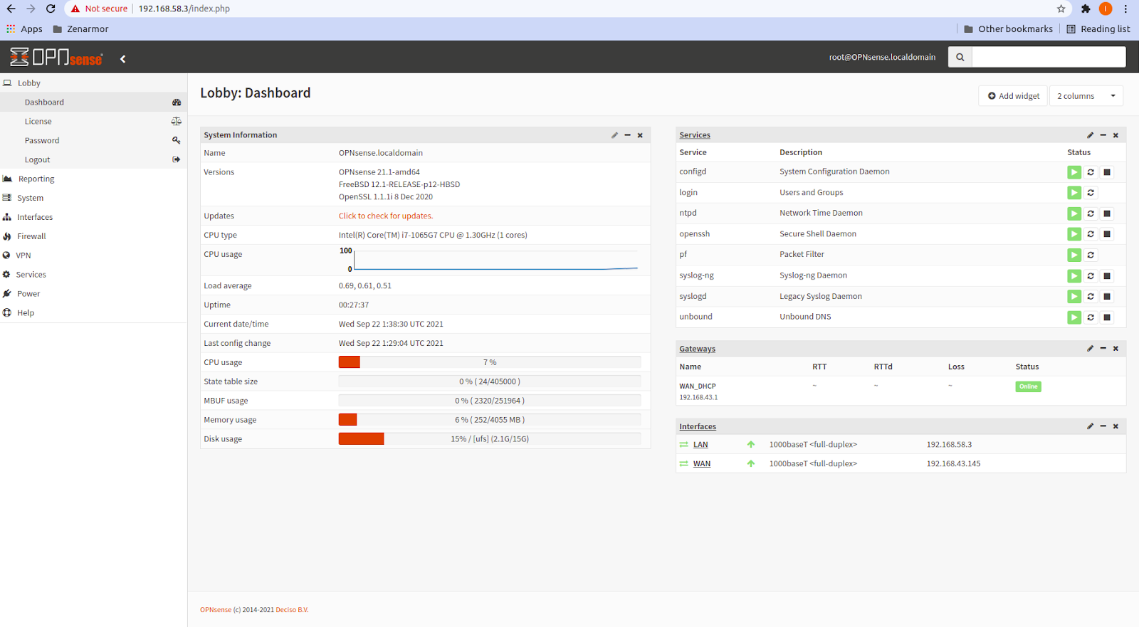Close the Gateways widget

click(x=1116, y=349)
